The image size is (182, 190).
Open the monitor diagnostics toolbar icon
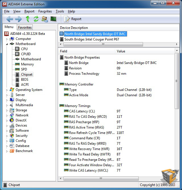point(53,19)
